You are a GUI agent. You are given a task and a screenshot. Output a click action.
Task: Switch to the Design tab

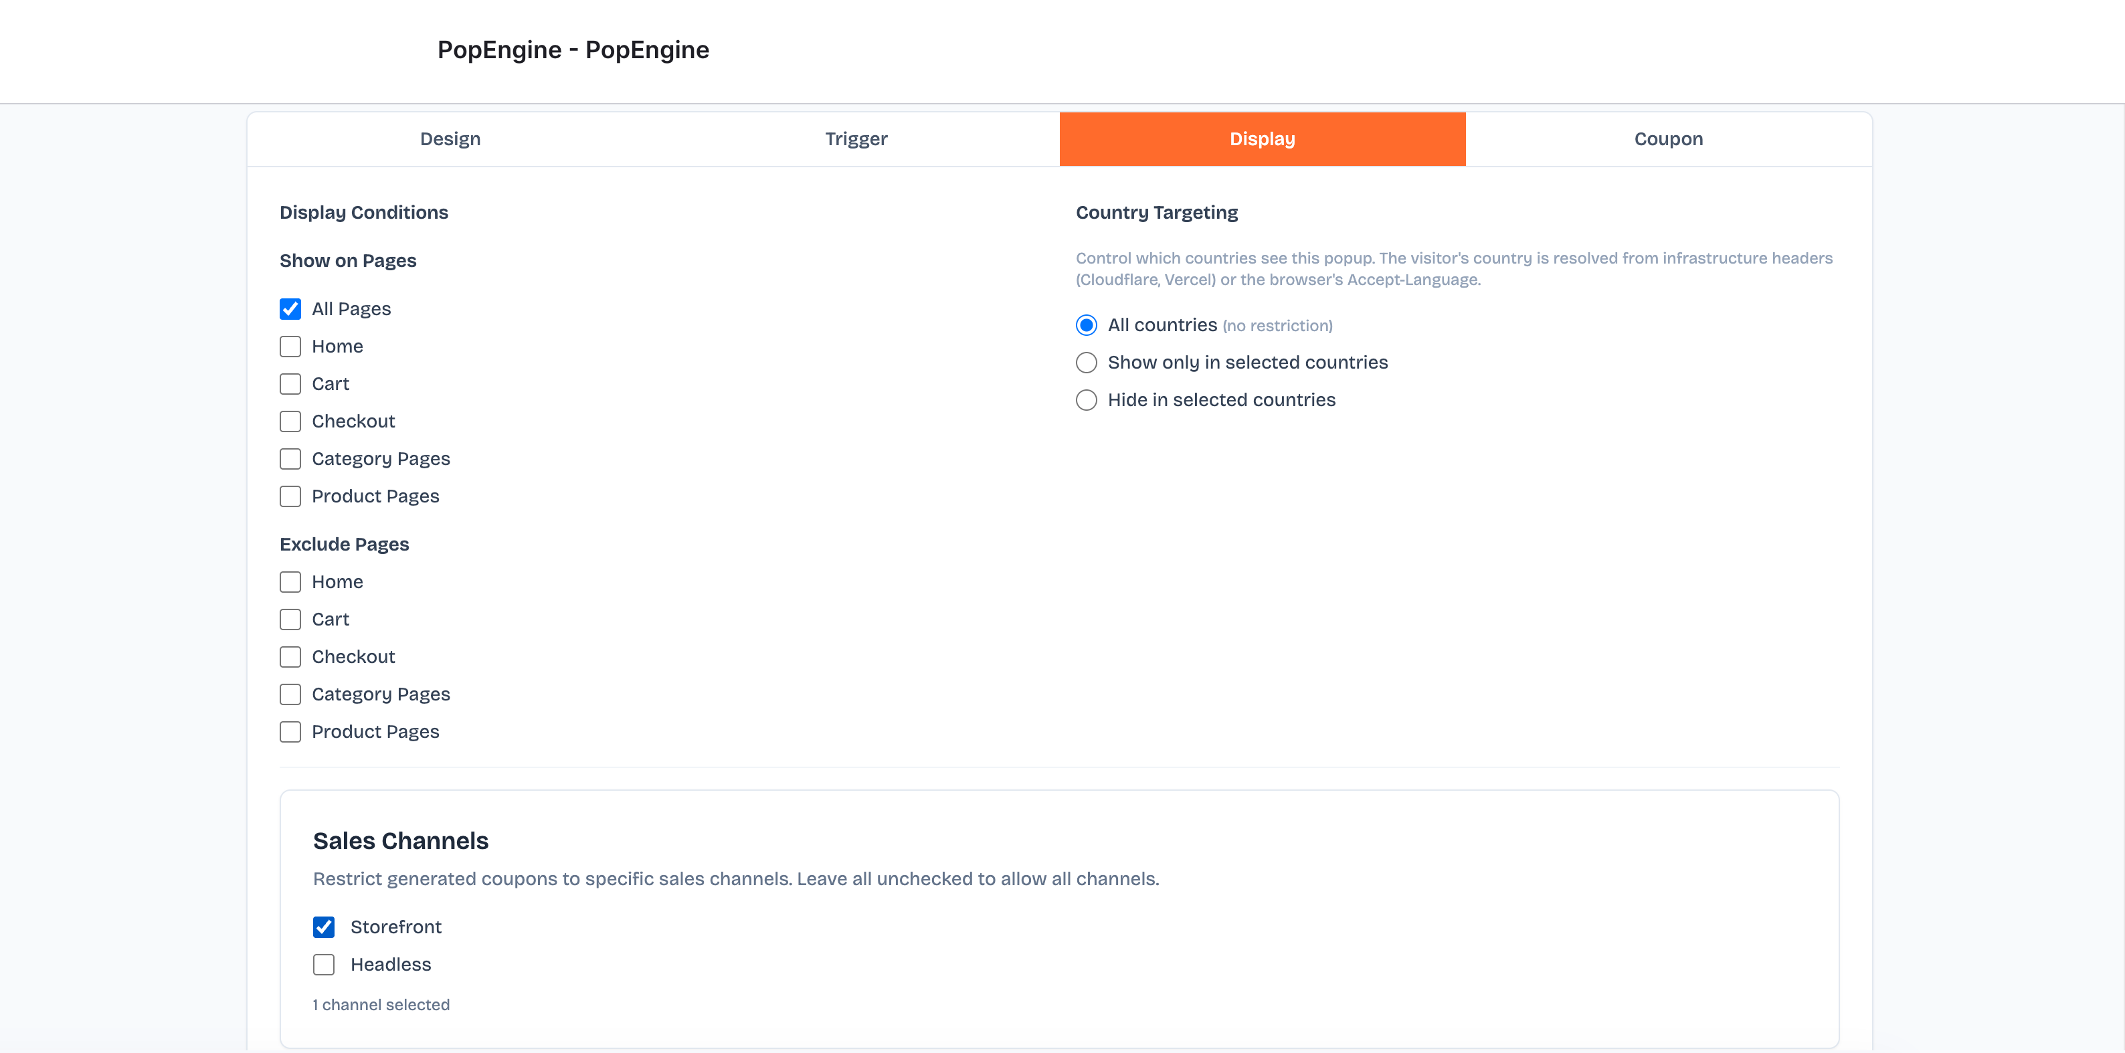click(450, 138)
